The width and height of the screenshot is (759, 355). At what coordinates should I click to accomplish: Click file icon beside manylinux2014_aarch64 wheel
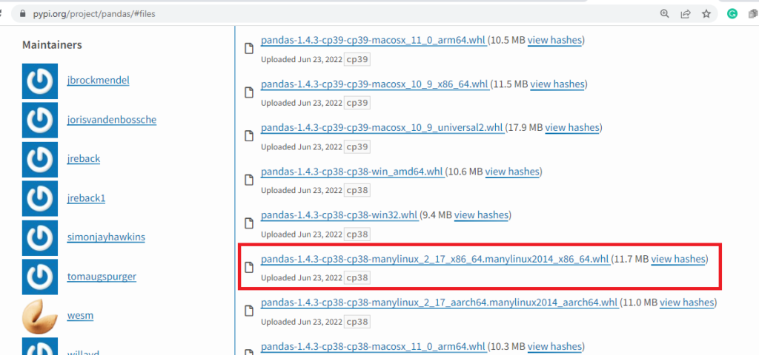pyautogui.click(x=249, y=311)
